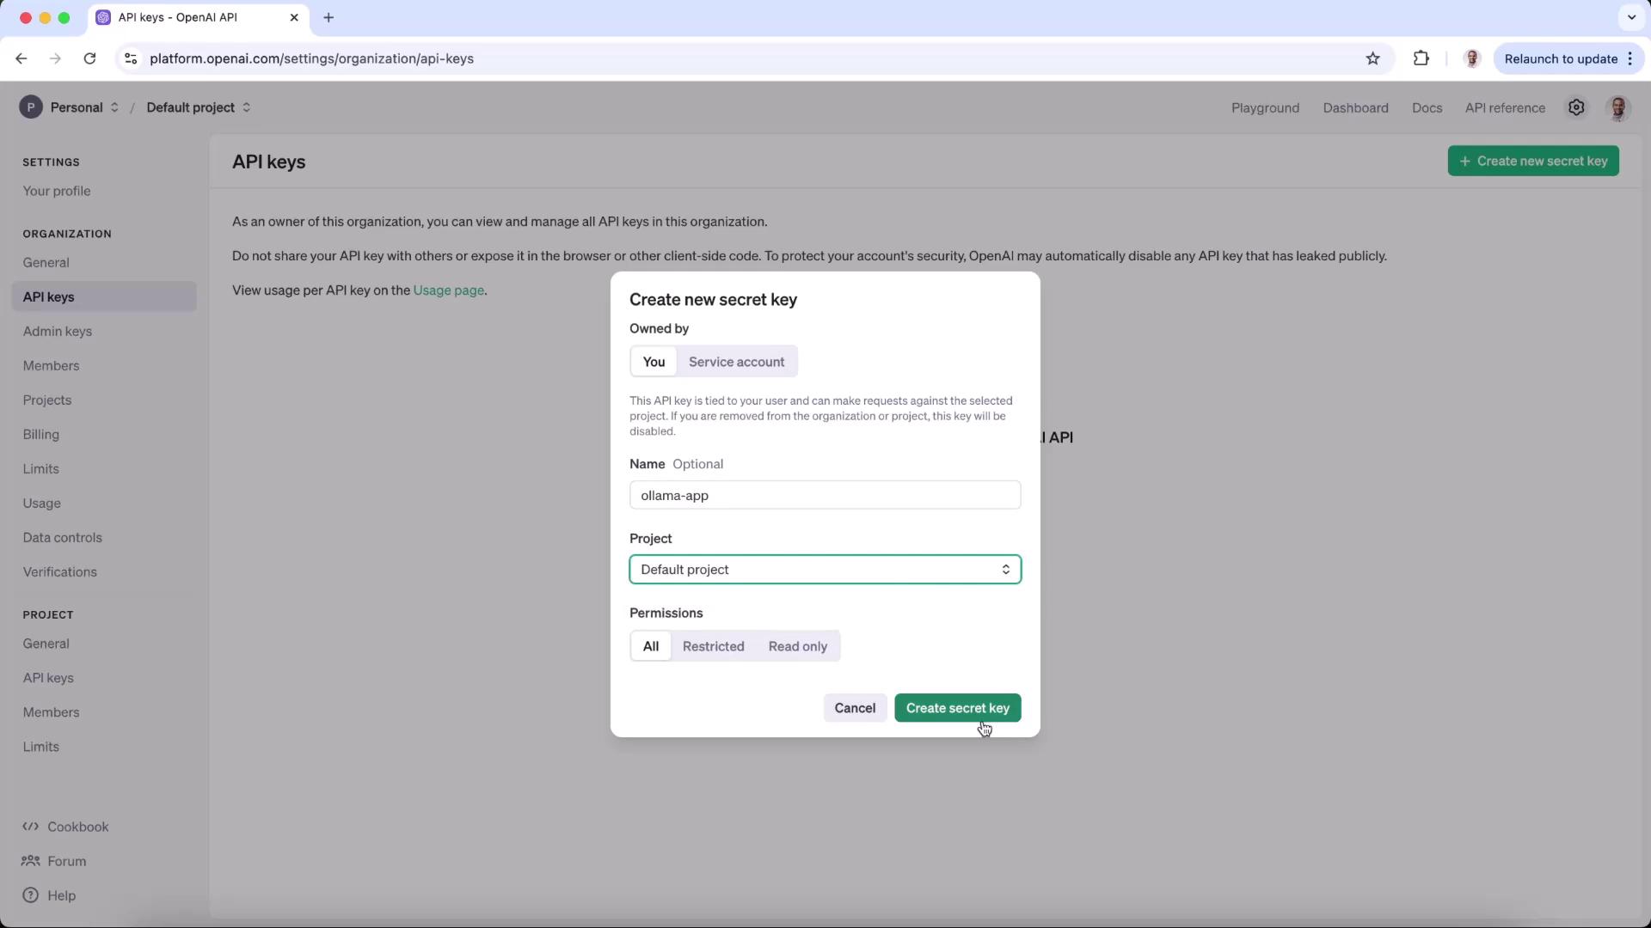Expand Default project switcher in breadcrumb

coord(199,107)
